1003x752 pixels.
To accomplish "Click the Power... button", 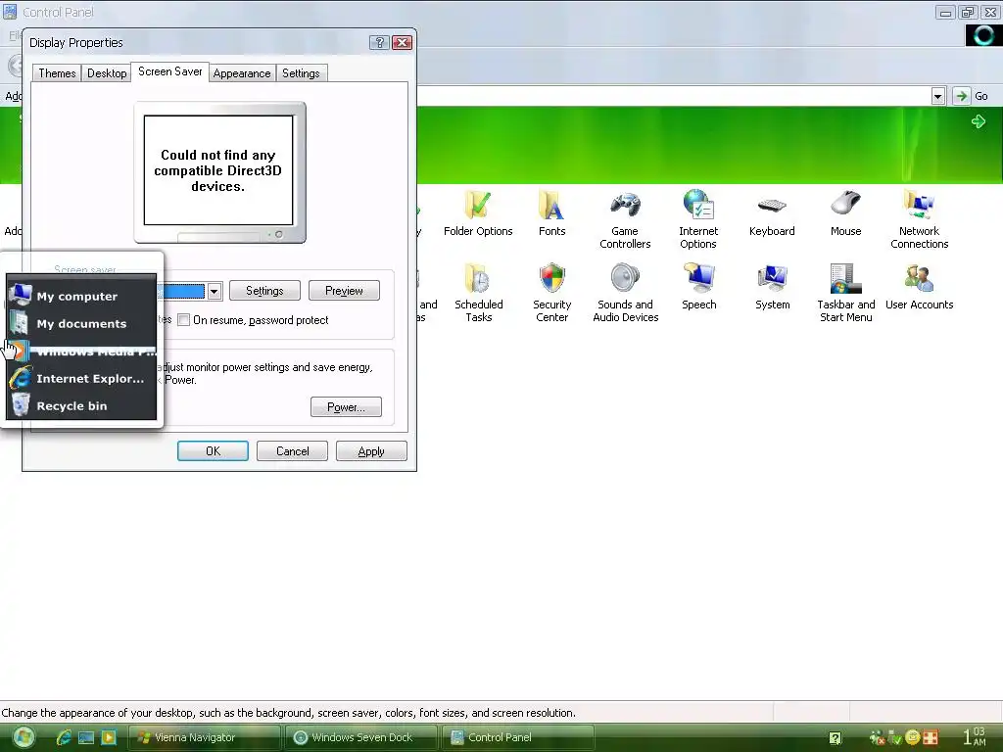I will [346, 406].
